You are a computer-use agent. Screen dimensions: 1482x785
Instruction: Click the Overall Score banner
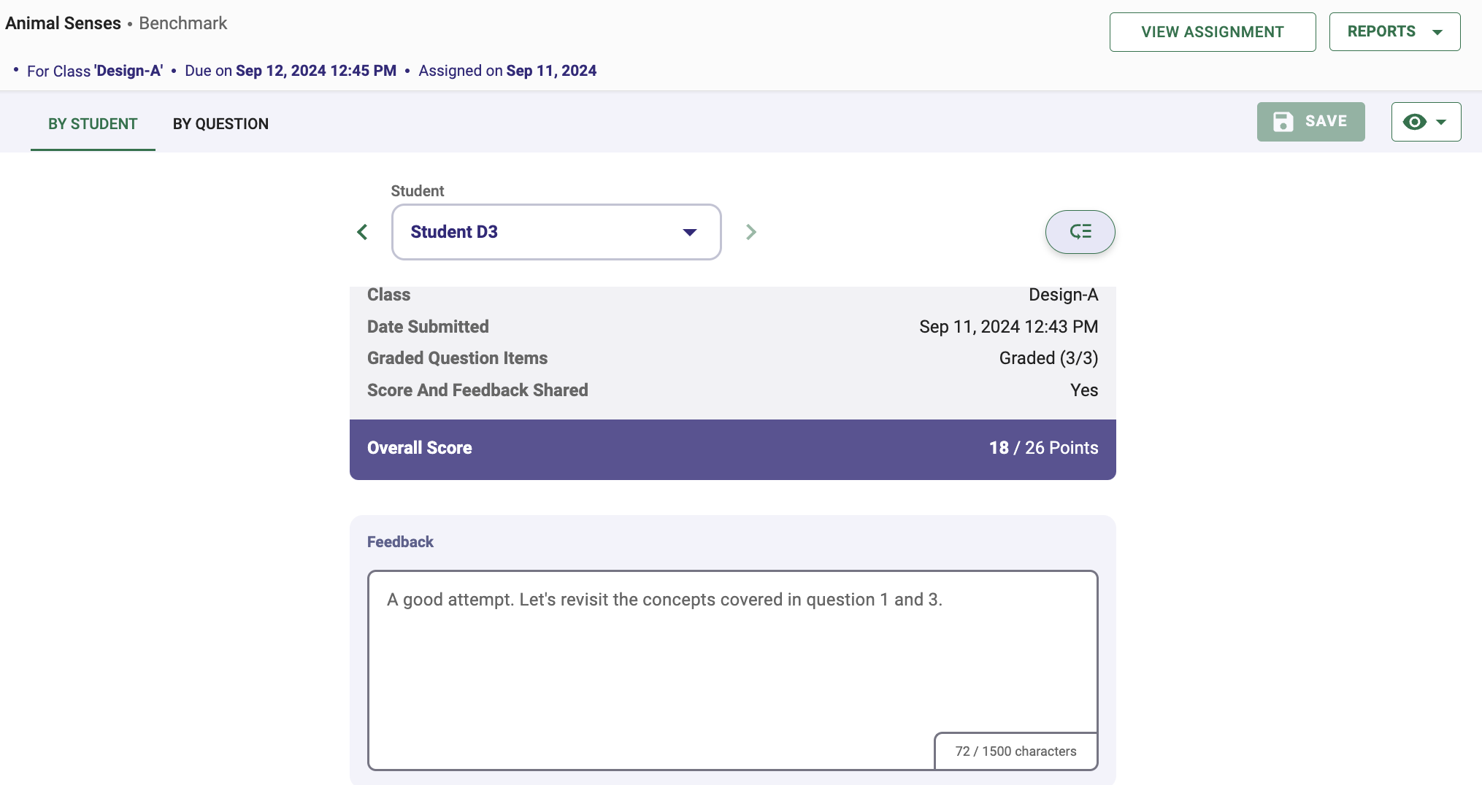point(732,449)
